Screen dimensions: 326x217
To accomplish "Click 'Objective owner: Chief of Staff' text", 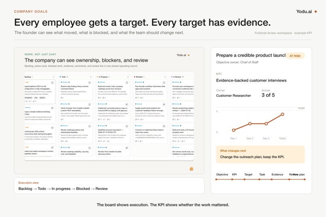I will tap(237, 62).
